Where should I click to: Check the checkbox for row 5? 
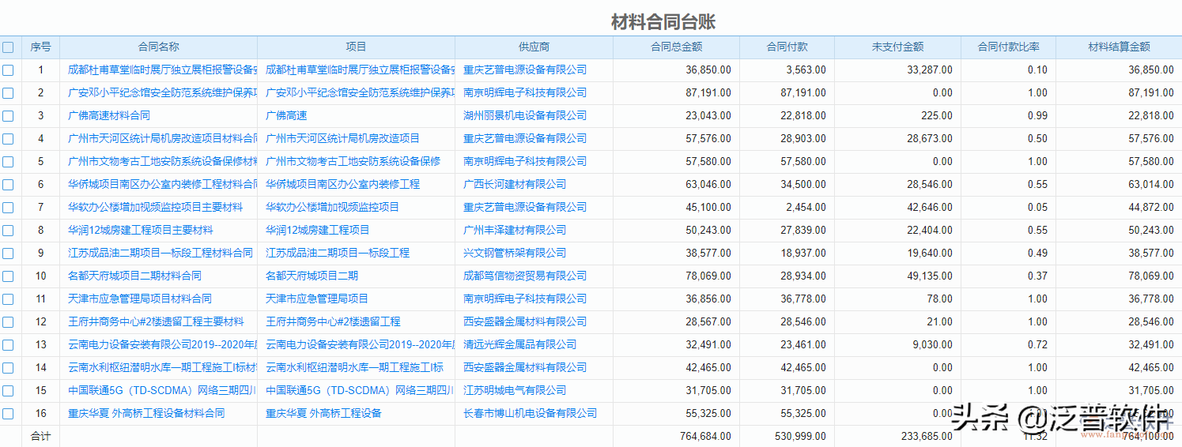8,162
